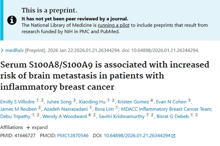Open the PMC12870546 PMCID link
The height and width of the screenshot is (146, 220).
73,136
